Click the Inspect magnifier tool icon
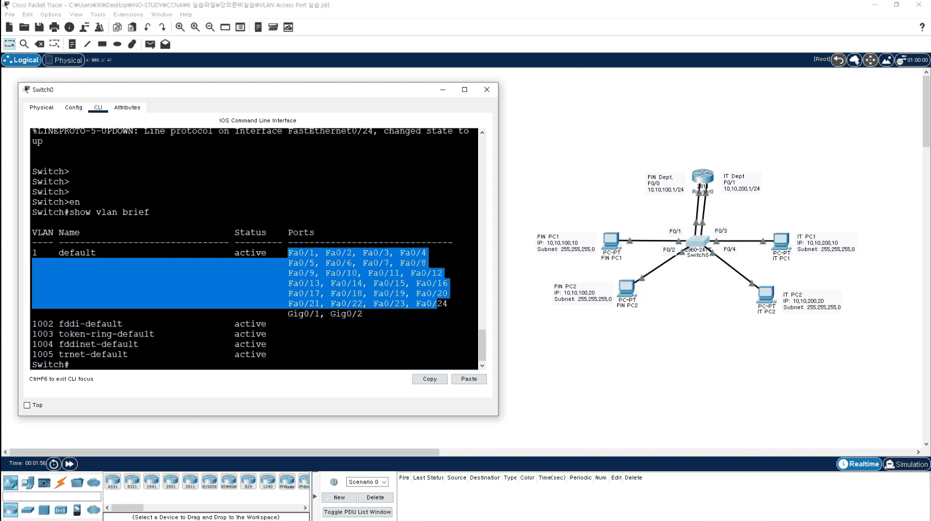Screen dimensions: 931x521 [x=24, y=44]
